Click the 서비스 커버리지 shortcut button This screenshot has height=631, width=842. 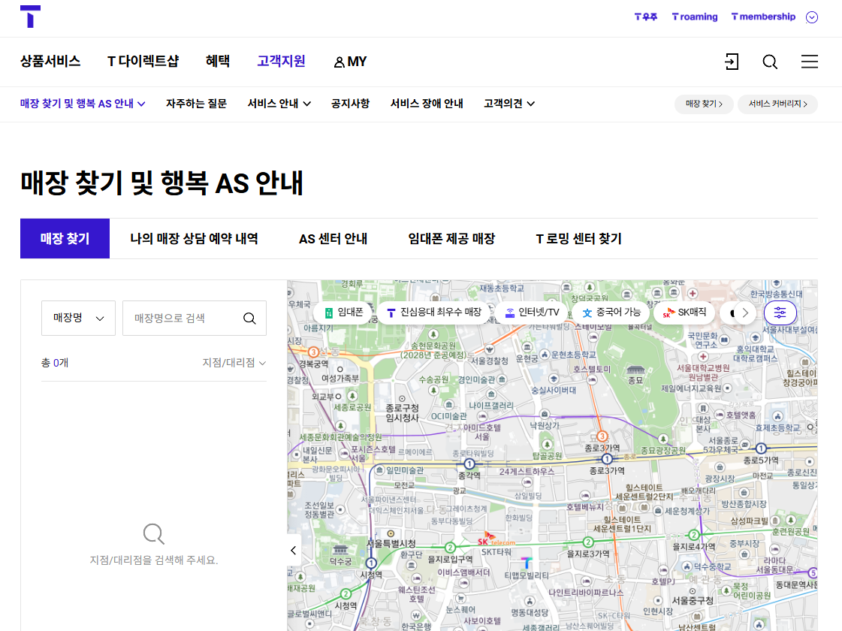[x=777, y=104]
